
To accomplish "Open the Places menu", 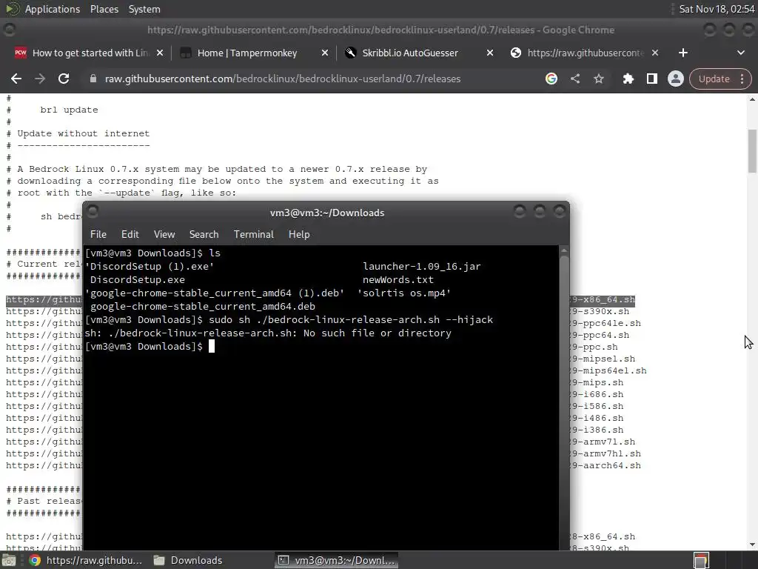I will tap(104, 9).
